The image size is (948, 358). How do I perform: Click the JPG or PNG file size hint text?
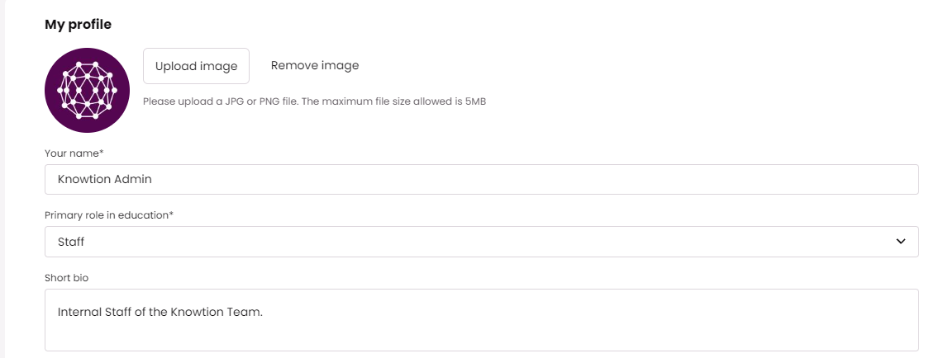coord(314,101)
